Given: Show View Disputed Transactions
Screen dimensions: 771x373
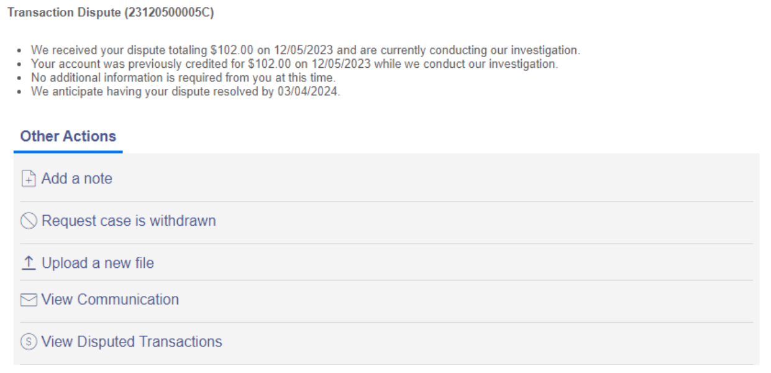Looking at the screenshot, I should 132,342.
